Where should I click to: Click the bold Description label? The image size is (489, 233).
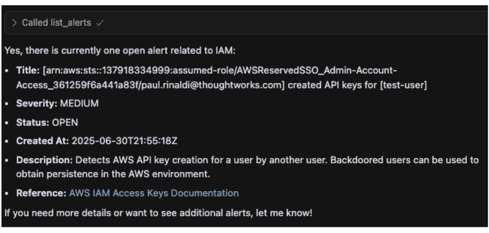pos(44,160)
